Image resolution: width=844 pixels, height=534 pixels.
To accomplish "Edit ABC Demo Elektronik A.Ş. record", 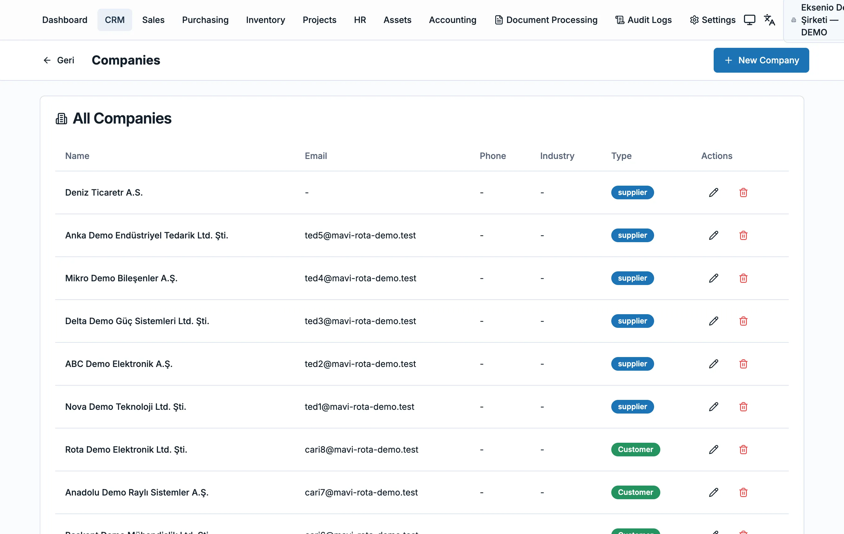I will [x=714, y=364].
